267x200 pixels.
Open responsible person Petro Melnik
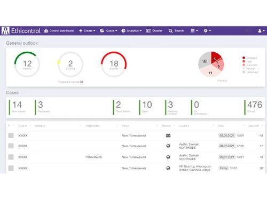click(94, 157)
